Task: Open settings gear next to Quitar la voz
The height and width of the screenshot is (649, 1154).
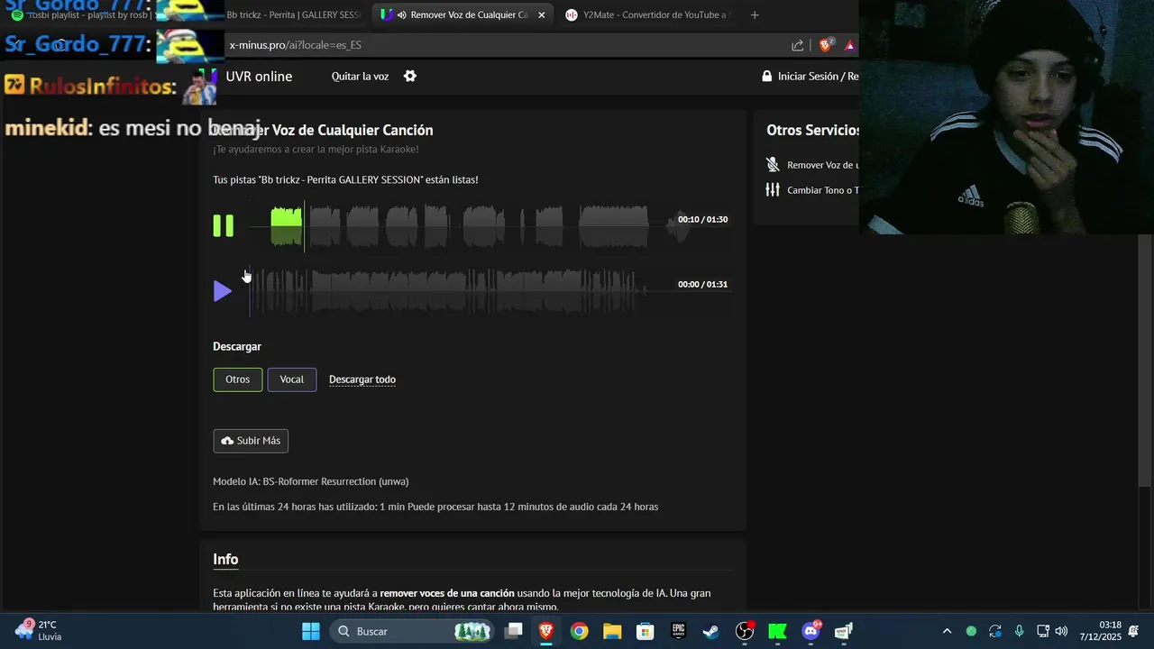Action: click(x=410, y=76)
